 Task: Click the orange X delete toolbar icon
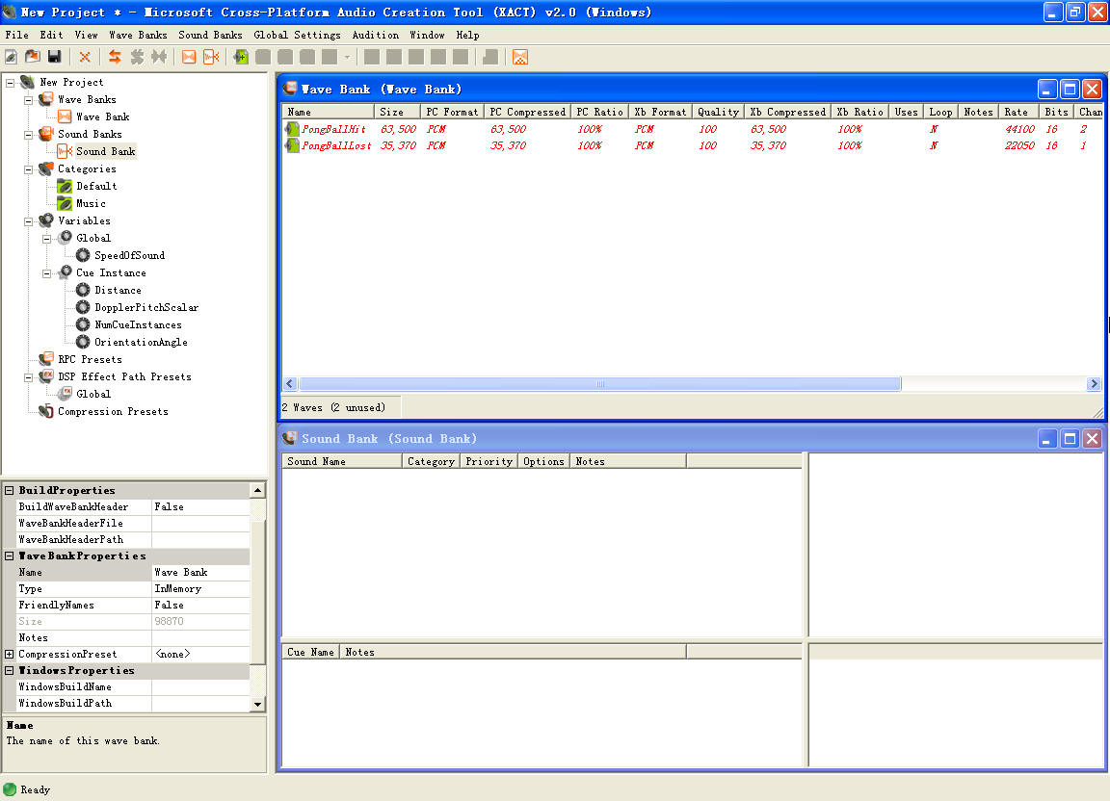85,58
